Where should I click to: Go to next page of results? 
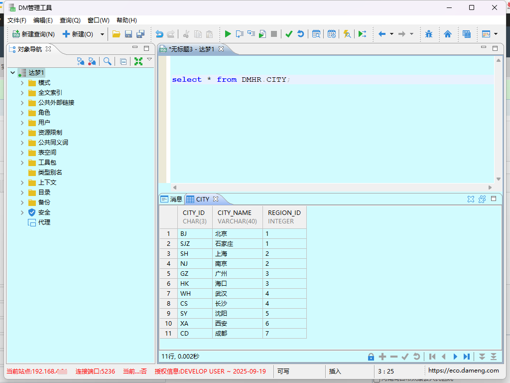(x=455, y=357)
